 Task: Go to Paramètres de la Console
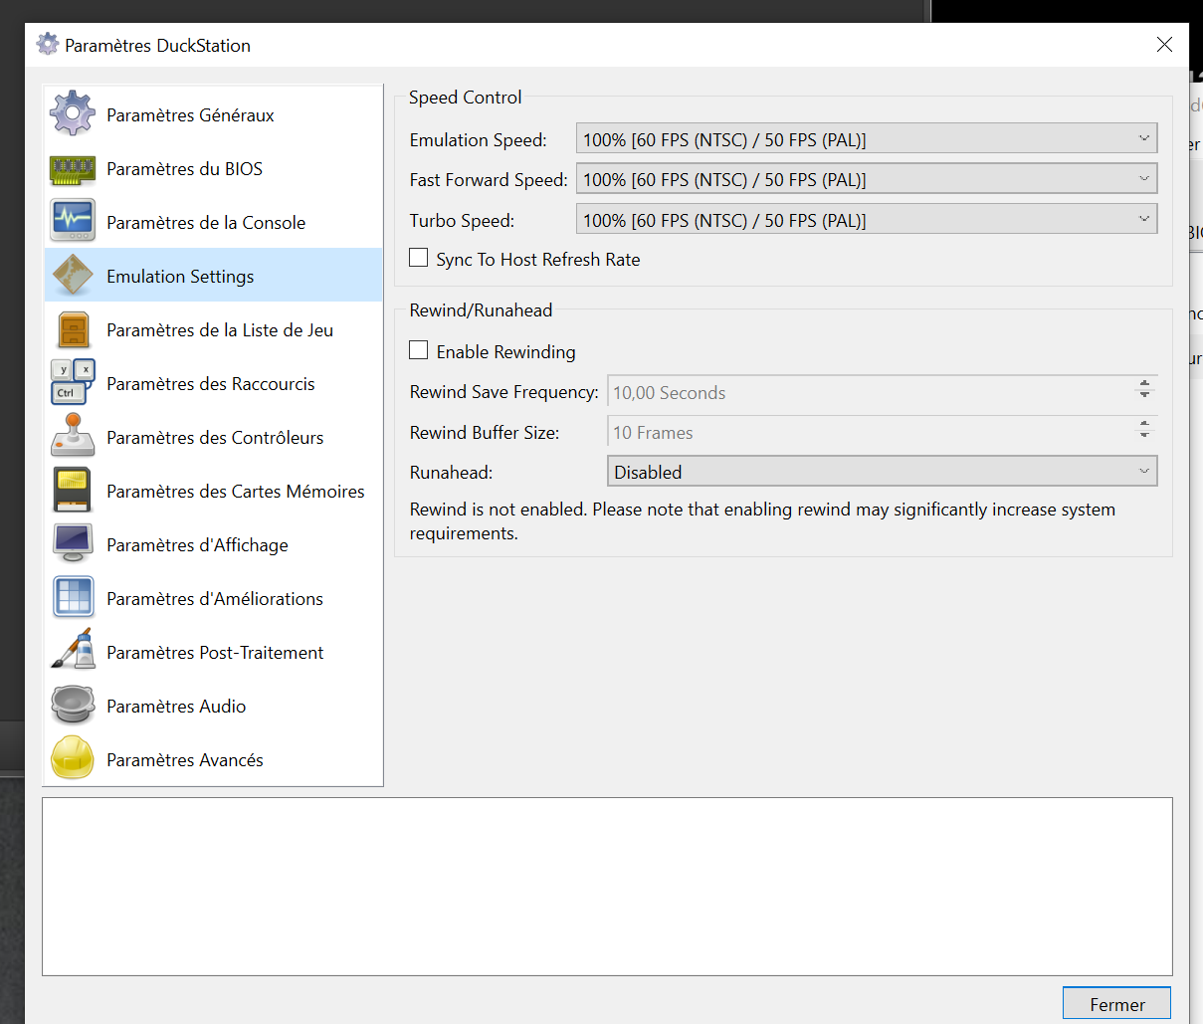(214, 222)
